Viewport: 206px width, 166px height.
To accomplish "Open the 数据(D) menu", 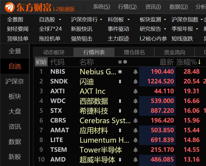I will pos(178,7).
